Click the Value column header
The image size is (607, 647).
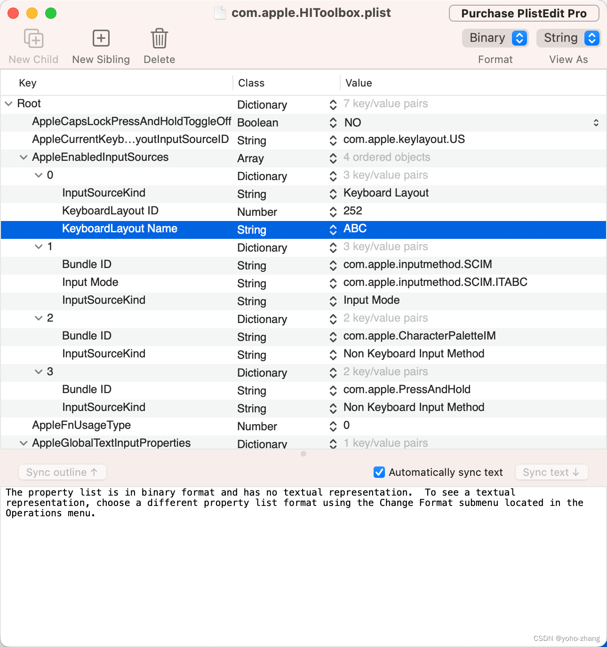coord(359,83)
